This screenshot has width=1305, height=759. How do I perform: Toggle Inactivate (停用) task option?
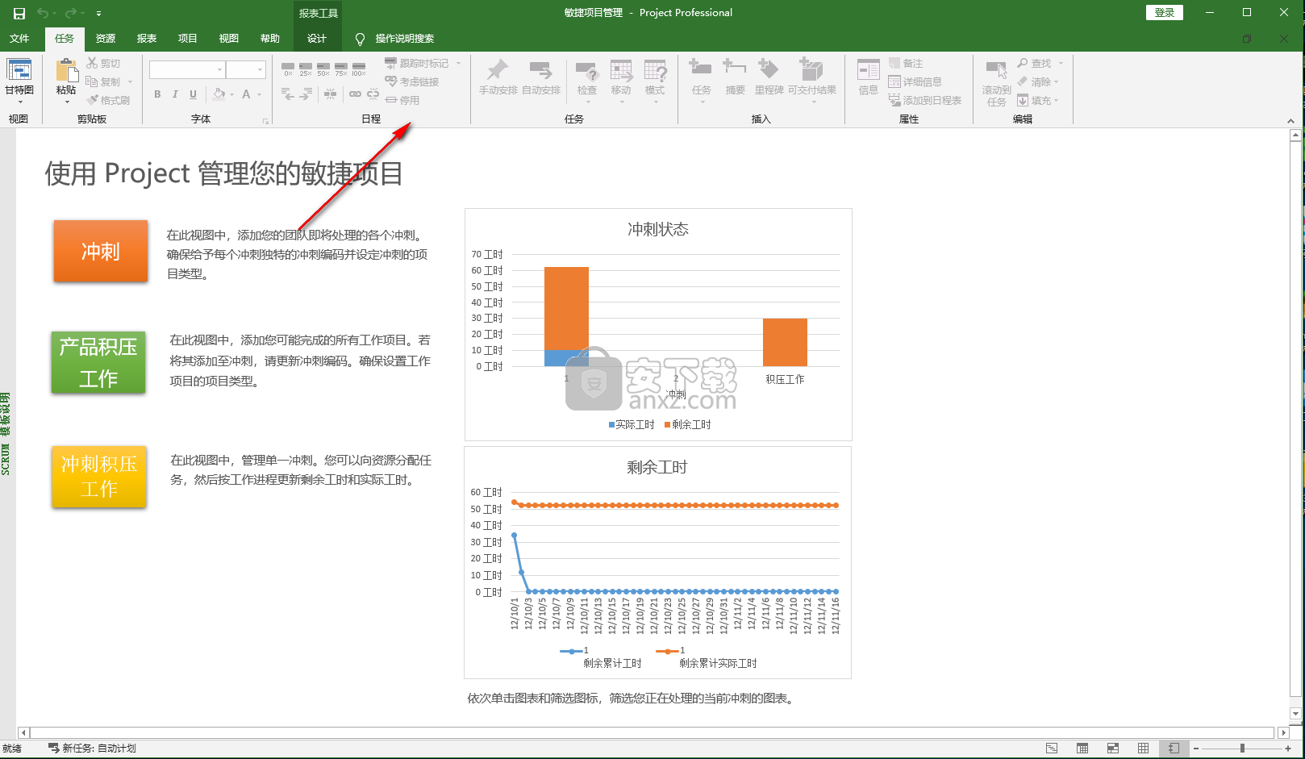(x=402, y=100)
